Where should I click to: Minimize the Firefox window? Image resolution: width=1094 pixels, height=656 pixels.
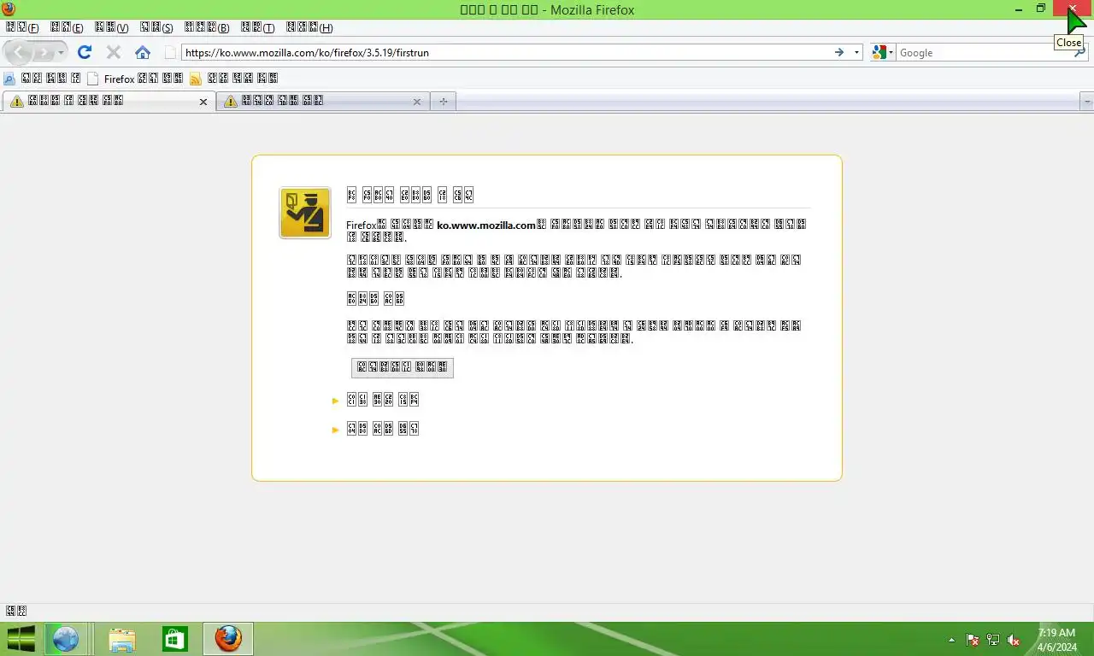(x=1019, y=9)
